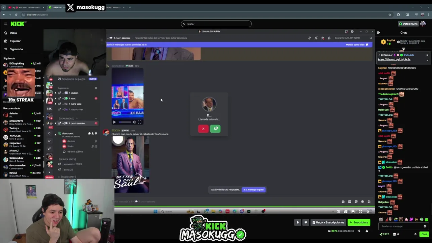Open Chrome extensions puzzle icon

[x=398, y=15]
